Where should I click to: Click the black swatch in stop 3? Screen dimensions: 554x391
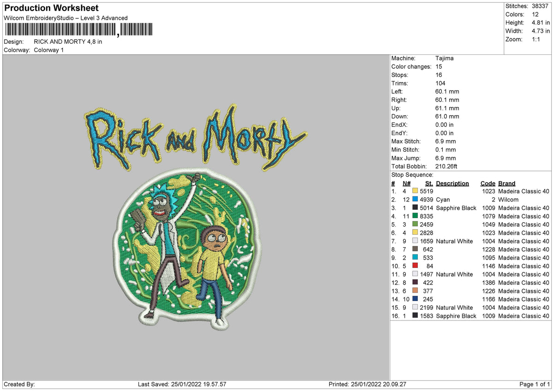(x=415, y=208)
